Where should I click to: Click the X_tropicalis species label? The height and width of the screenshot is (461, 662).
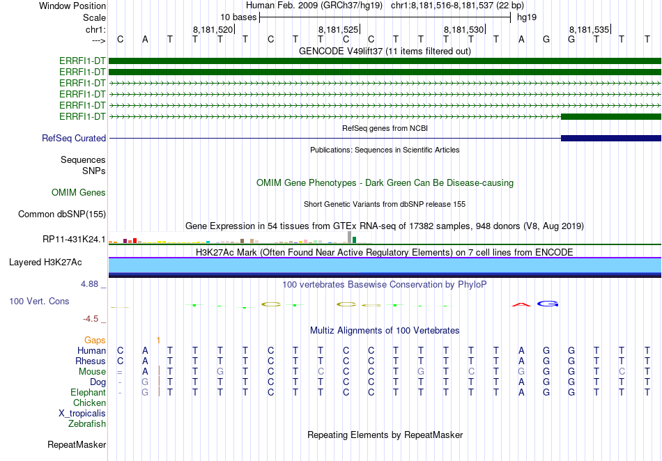coord(82,414)
